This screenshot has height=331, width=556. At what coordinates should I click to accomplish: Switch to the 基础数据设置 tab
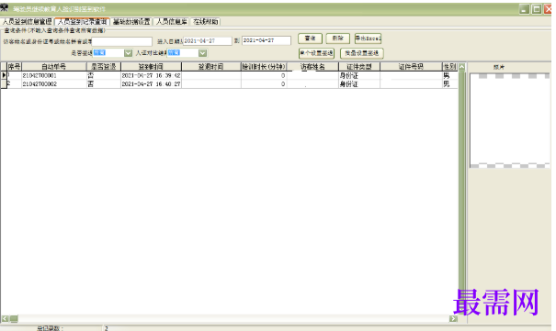click(131, 22)
